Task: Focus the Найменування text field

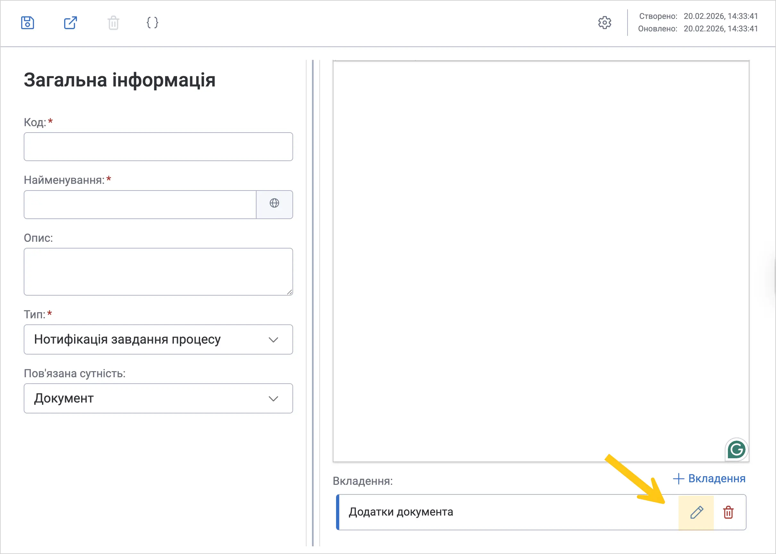Action: pyautogui.click(x=140, y=205)
